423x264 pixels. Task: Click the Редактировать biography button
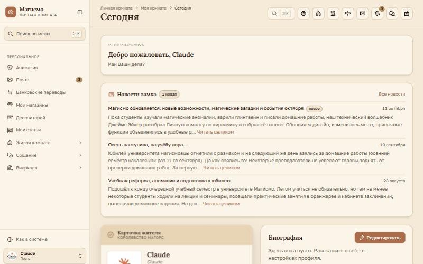coord(380,238)
